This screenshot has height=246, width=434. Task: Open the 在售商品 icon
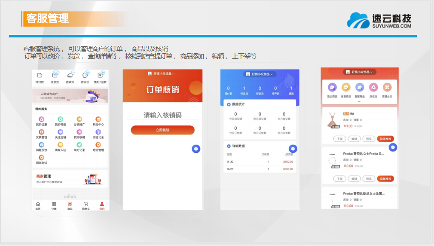click(x=346, y=88)
